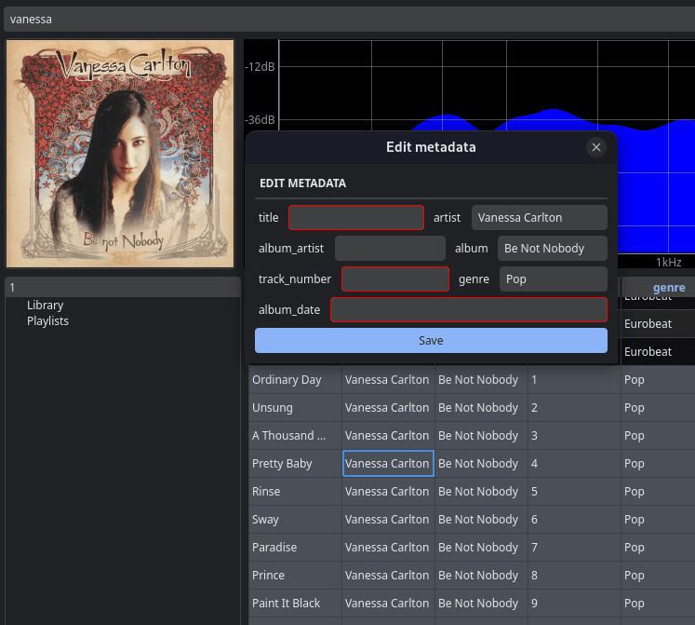Click the artist cell in the Pretty Baby row

[x=388, y=464]
